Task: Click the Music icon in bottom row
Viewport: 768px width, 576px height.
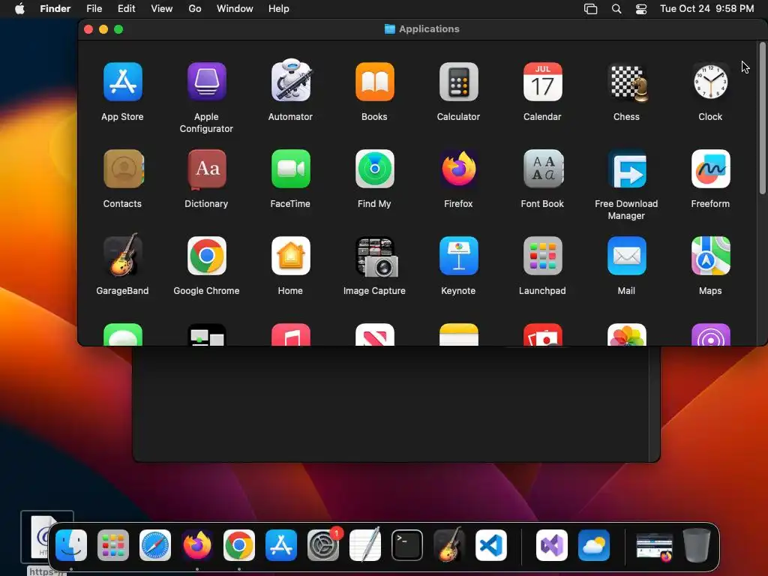Action: click(290, 334)
